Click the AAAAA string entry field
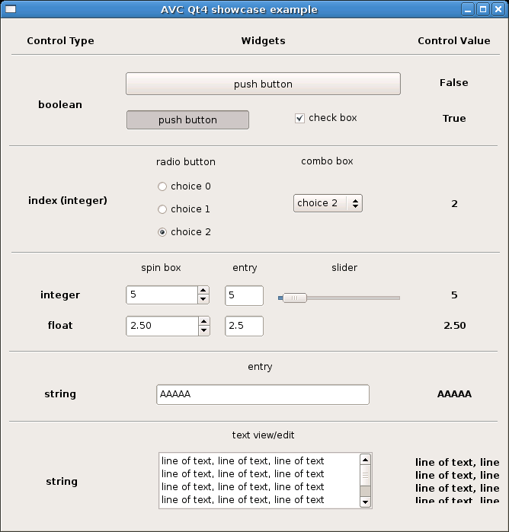This screenshot has width=509, height=532. (x=263, y=394)
